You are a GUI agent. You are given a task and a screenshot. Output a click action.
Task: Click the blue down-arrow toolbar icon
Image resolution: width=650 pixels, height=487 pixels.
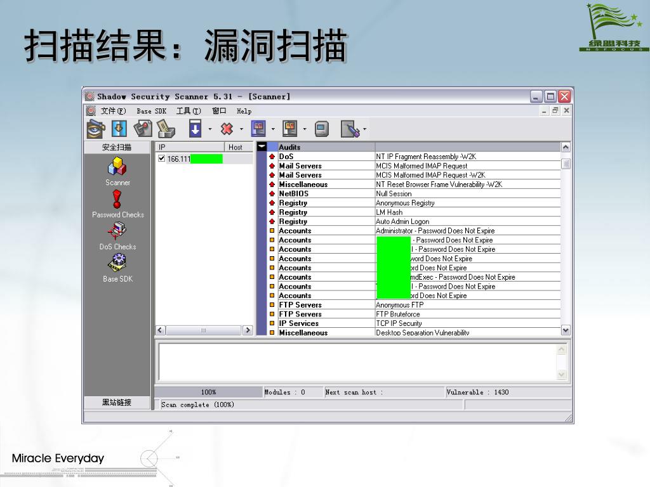pos(119,129)
